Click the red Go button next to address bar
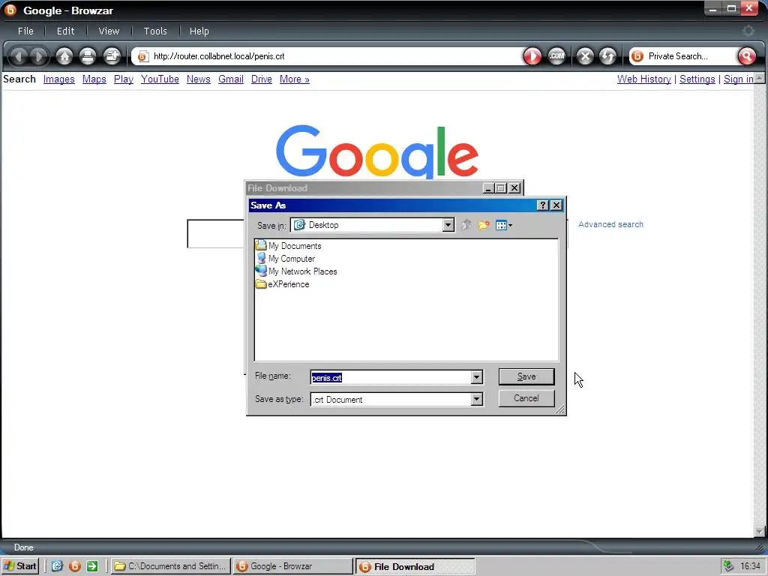Image resolution: width=768 pixels, height=576 pixels. pos(532,56)
